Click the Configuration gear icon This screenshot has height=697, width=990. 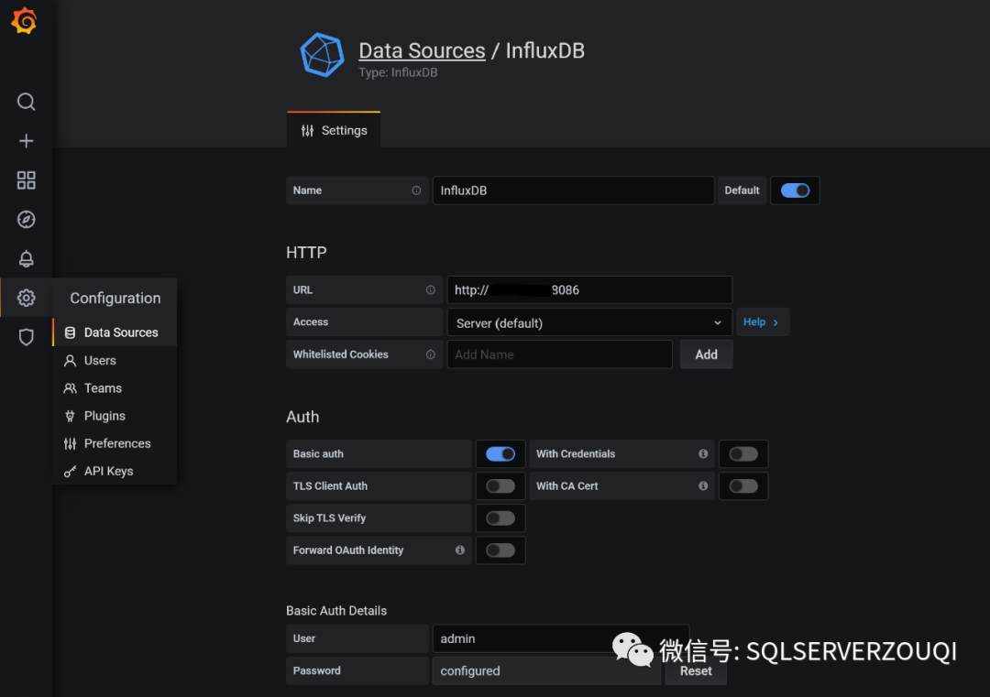coord(27,299)
